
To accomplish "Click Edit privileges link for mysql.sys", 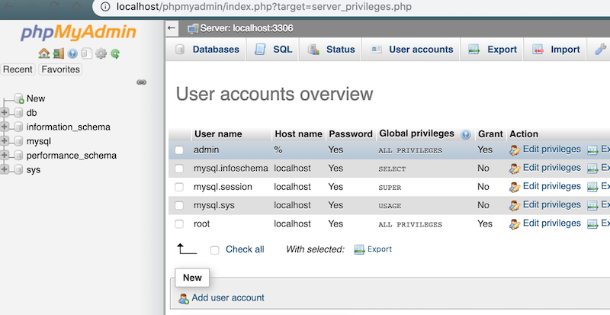I will (x=551, y=205).
